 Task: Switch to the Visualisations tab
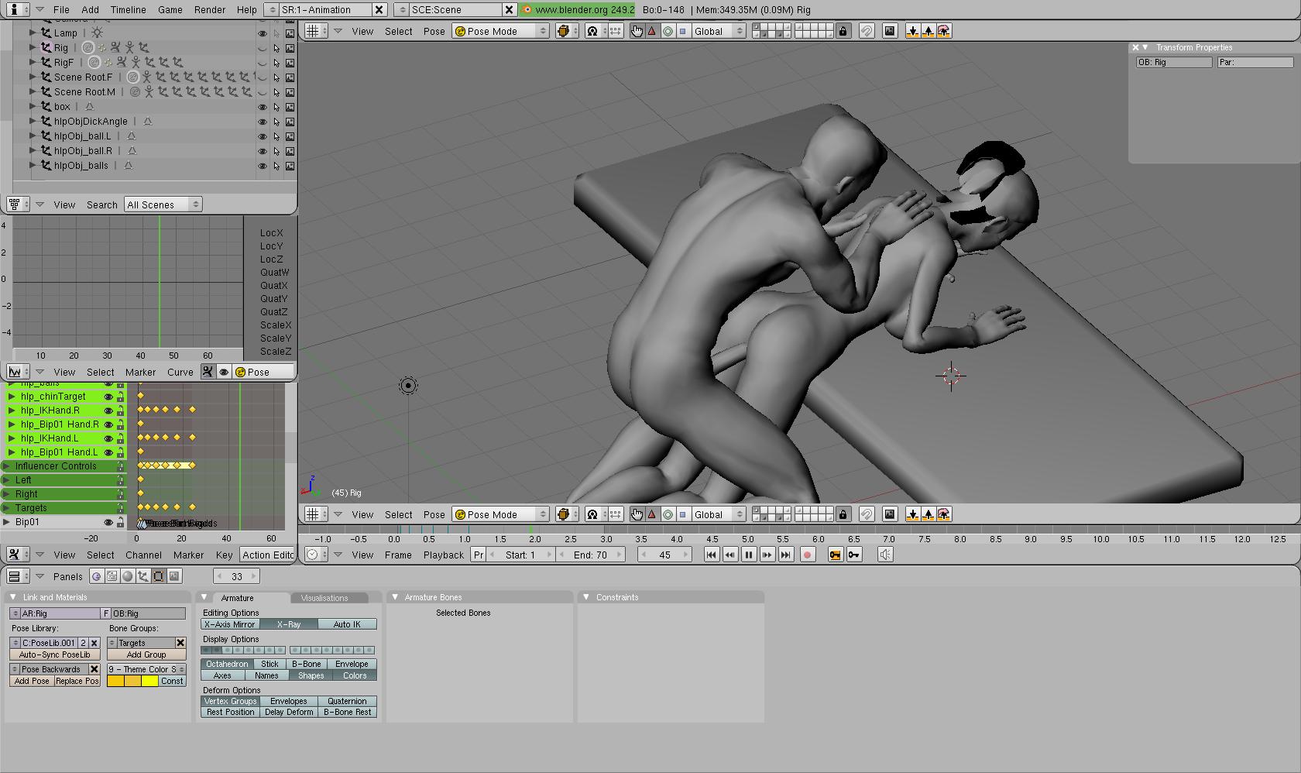(x=324, y=598)
